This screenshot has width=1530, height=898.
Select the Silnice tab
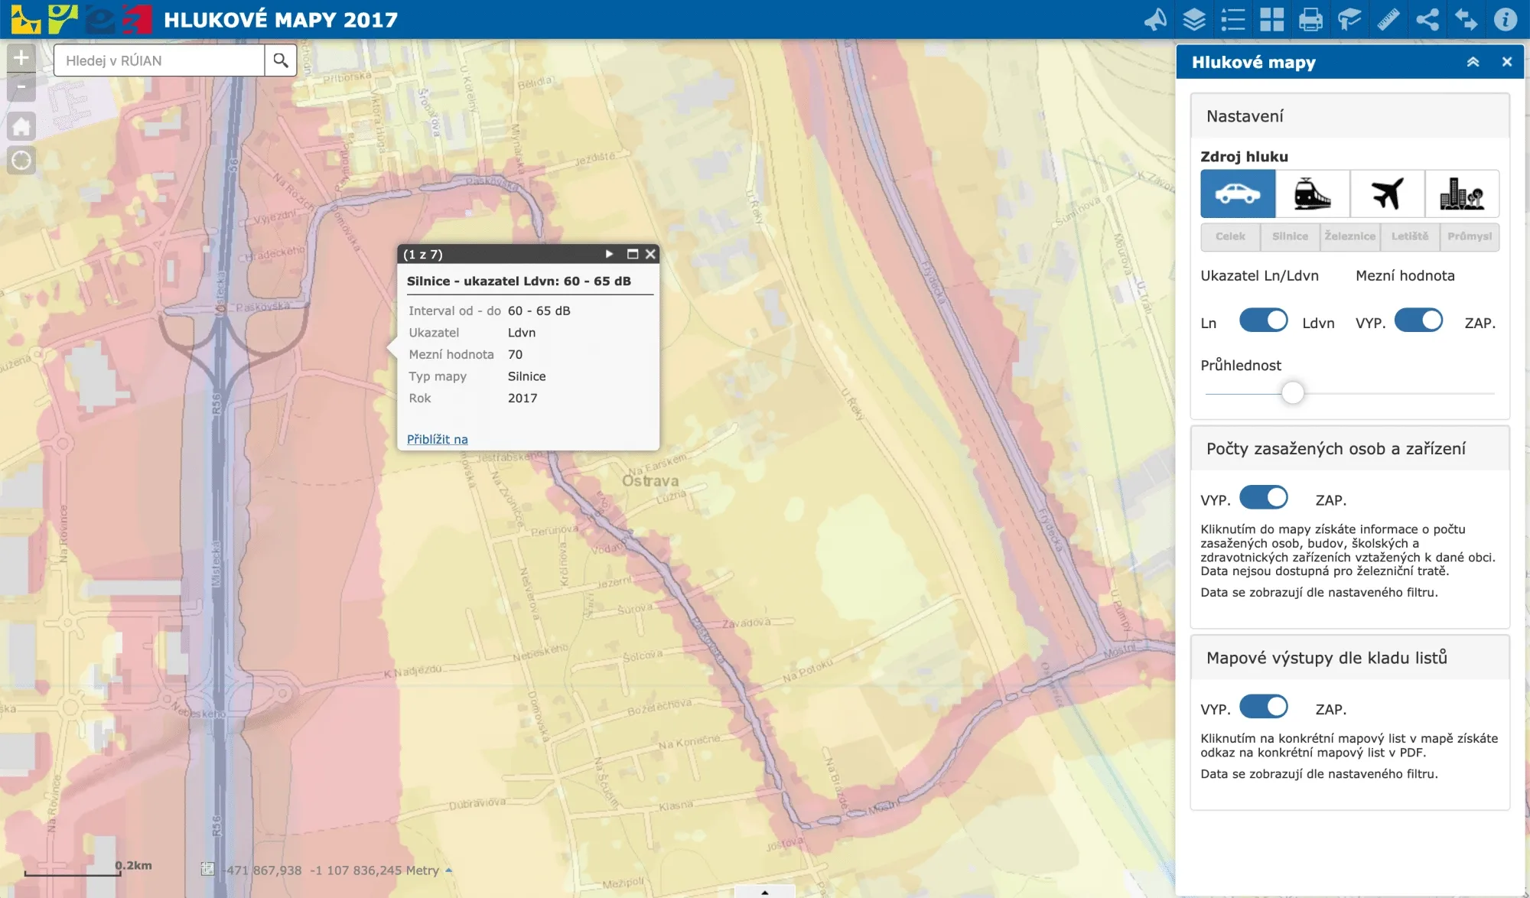[1290, 236]
